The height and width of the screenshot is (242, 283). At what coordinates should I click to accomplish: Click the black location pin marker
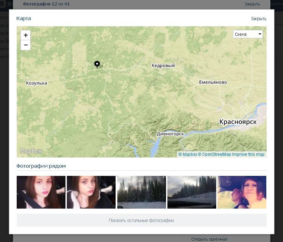97,64
